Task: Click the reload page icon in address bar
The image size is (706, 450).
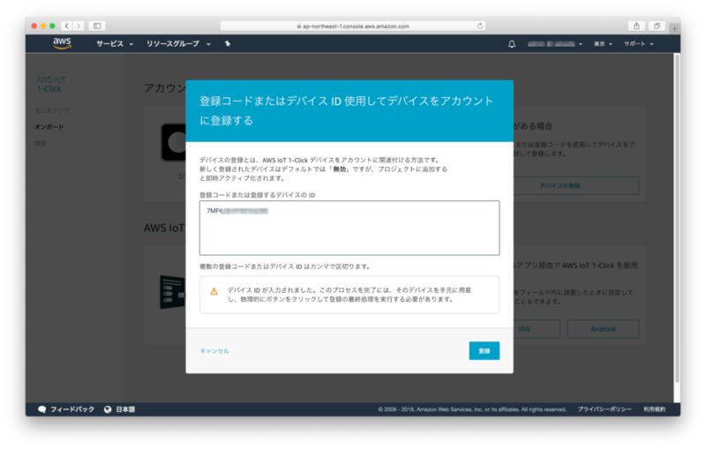Action: coord(480,26)
